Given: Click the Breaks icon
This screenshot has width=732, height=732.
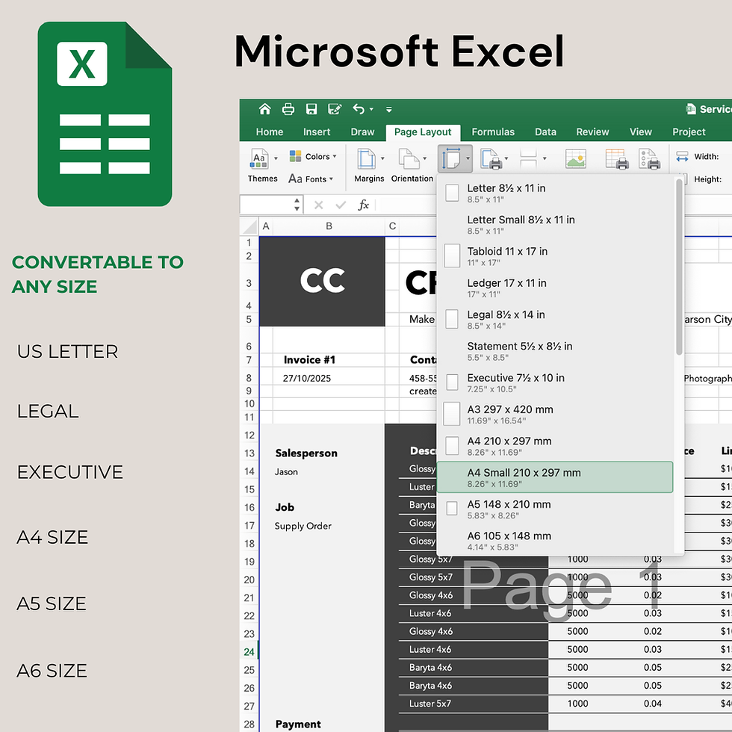Looking at the screenshot, I should [x=529, y=158].
